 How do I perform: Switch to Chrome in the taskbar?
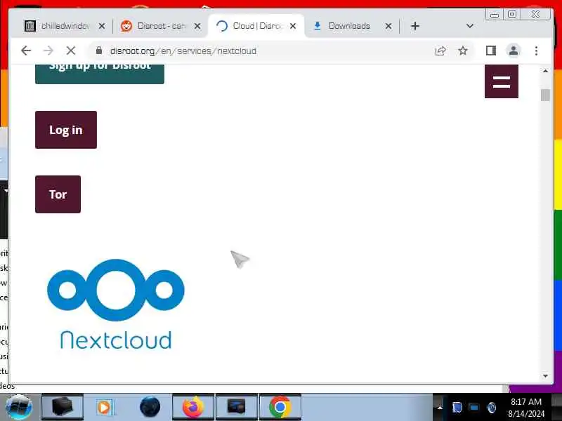[280, 407]
